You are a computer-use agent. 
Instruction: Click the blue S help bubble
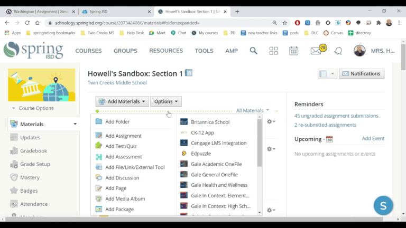click(x=383, y=205)
